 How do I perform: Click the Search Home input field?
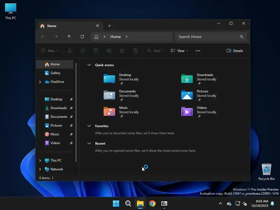211,37
